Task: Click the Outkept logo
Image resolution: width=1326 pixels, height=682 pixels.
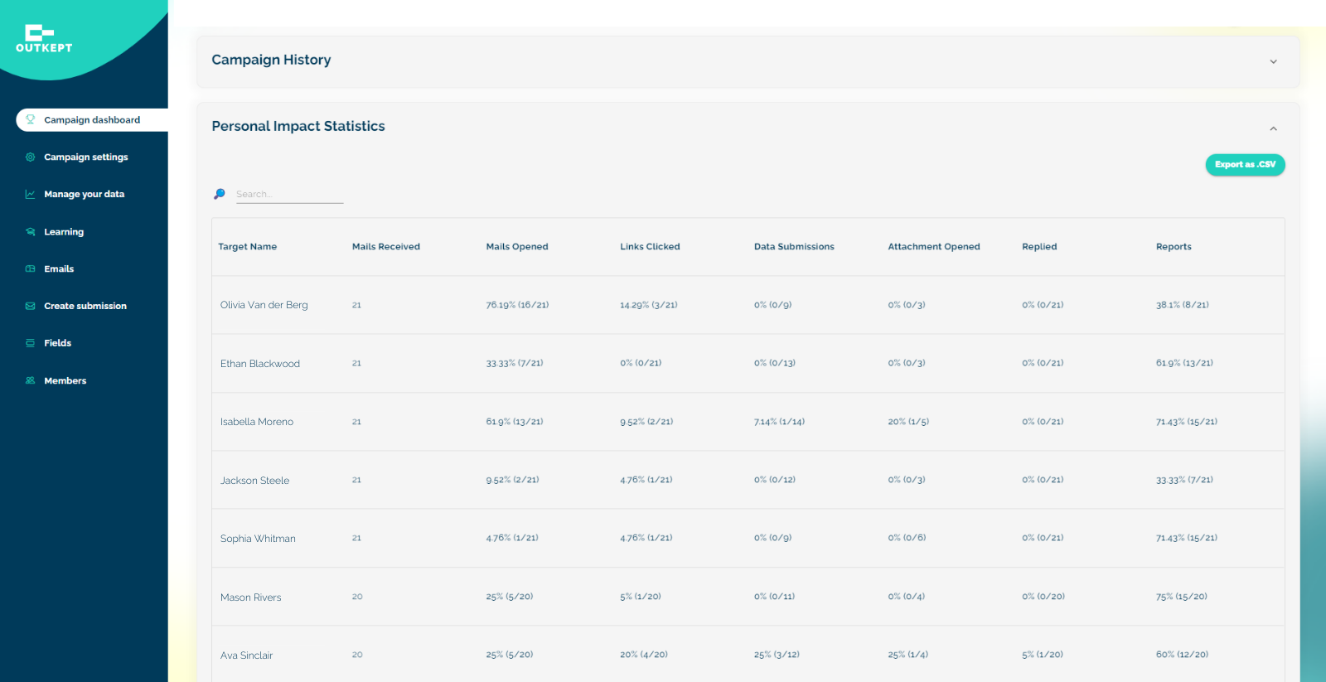Action: pos(44,38)
